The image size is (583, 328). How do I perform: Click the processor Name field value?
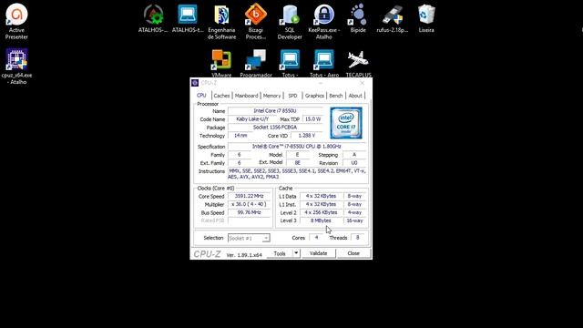click(x=275, y=111)
